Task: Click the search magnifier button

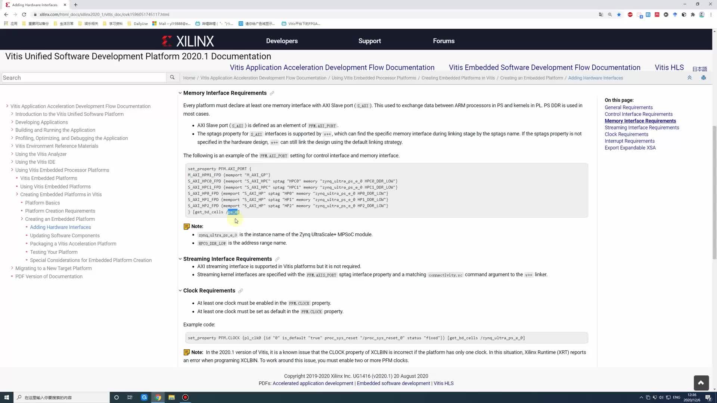Action: (x=172, y=78)
